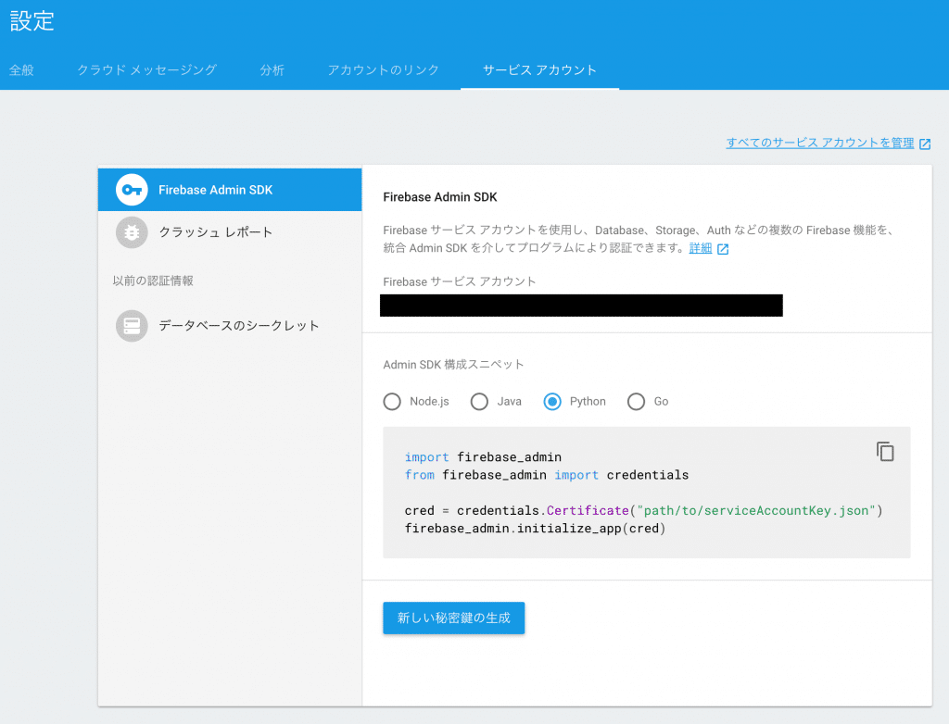
Task: Select the サービス アカウント tab
Action: 540,70
